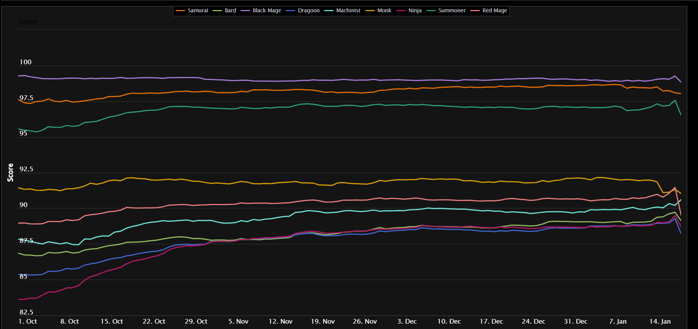The height and width of the screenshot is (329, 698).
Task: Click the 26. Nov x-axis date
Action: coord(365,321)
